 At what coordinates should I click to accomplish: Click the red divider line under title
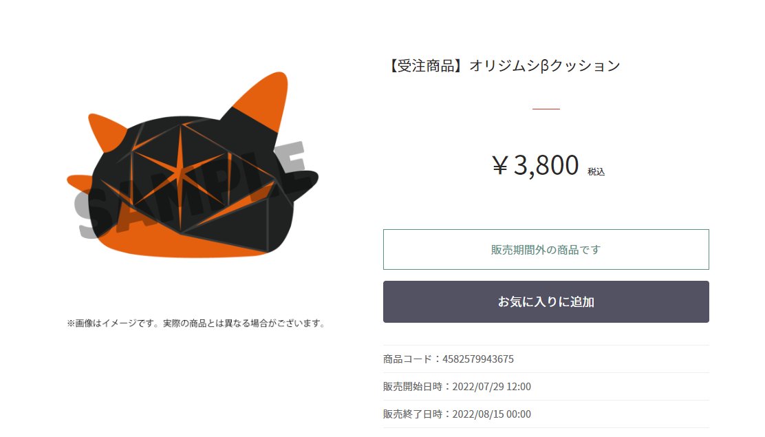(x=546, y=109)
